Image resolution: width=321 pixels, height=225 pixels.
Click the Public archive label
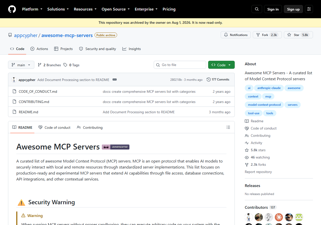106,35
